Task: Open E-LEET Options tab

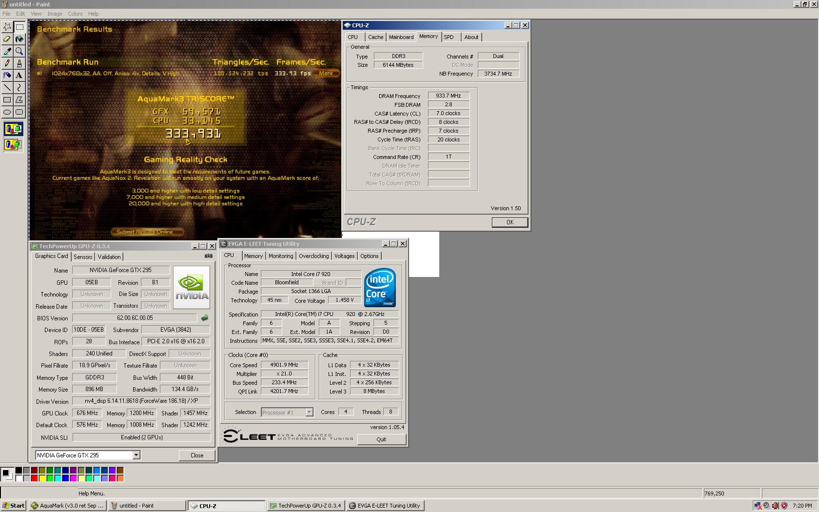Action: point(370,256)
